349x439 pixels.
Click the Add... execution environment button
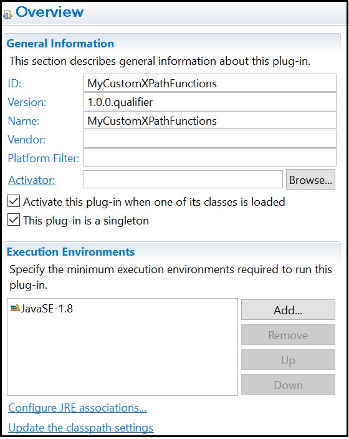coord(288,310)
